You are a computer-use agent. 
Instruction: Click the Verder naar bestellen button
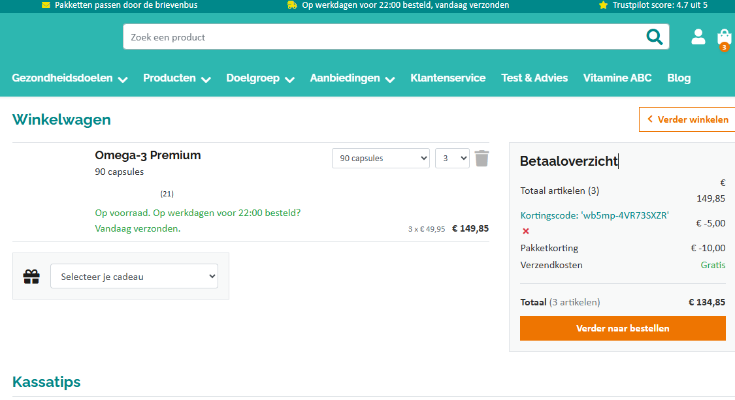pyautogui.click(x=623, y=328)
